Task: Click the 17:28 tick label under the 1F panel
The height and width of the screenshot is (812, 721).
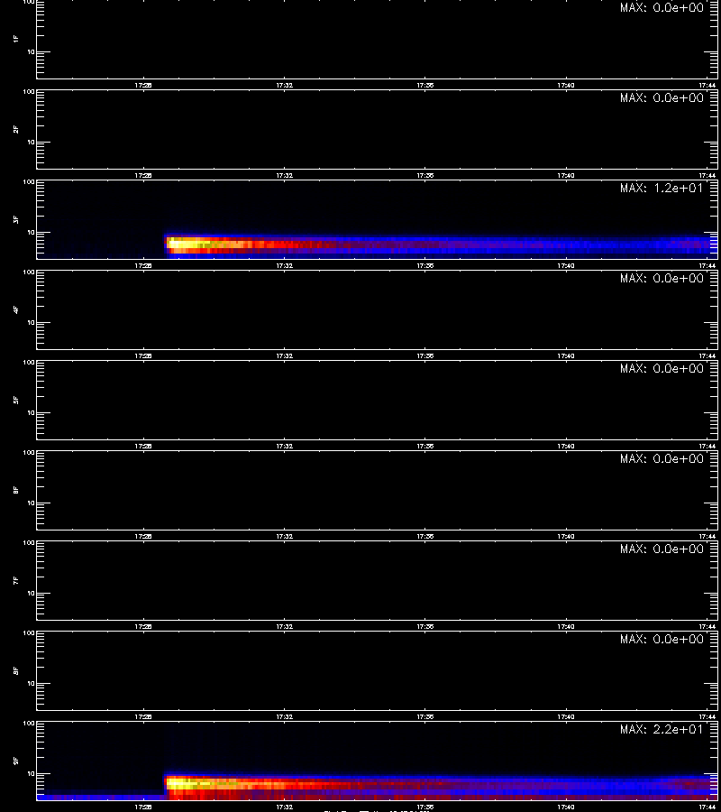Action: 143,86
